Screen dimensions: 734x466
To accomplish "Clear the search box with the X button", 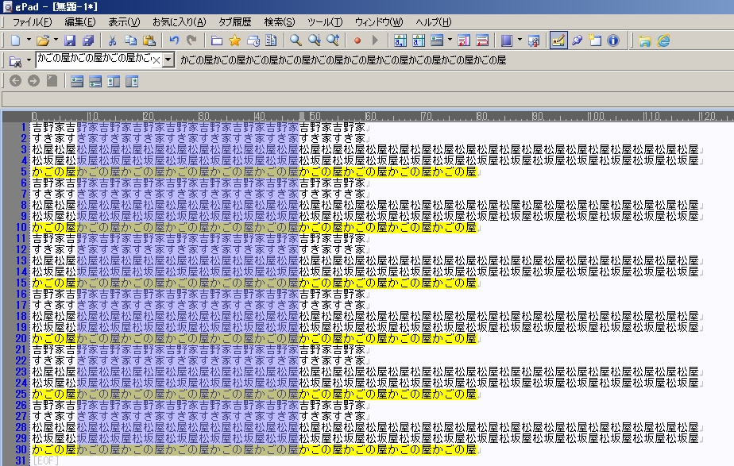I will coord(156,60).
